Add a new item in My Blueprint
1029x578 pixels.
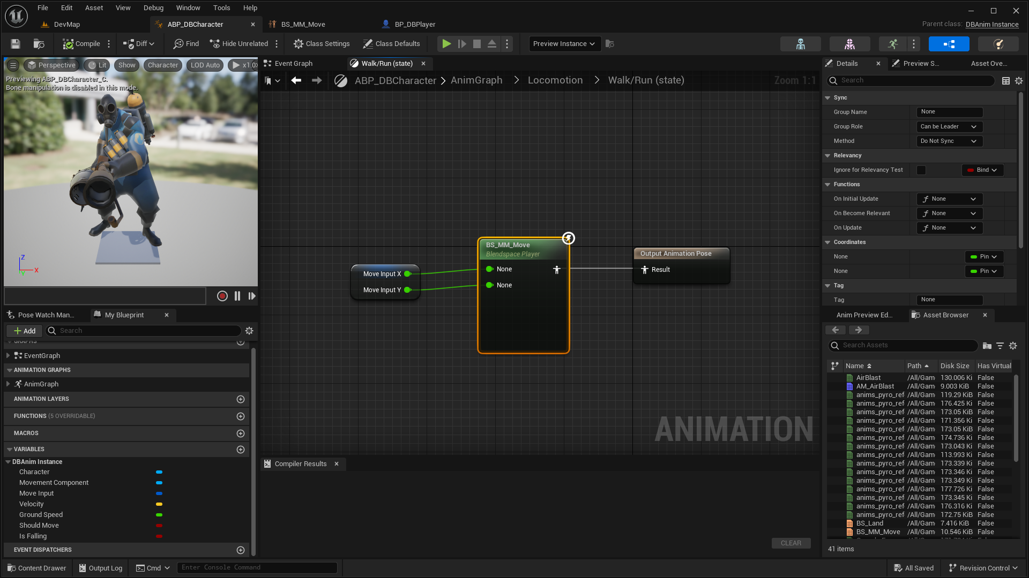[24, 331]
